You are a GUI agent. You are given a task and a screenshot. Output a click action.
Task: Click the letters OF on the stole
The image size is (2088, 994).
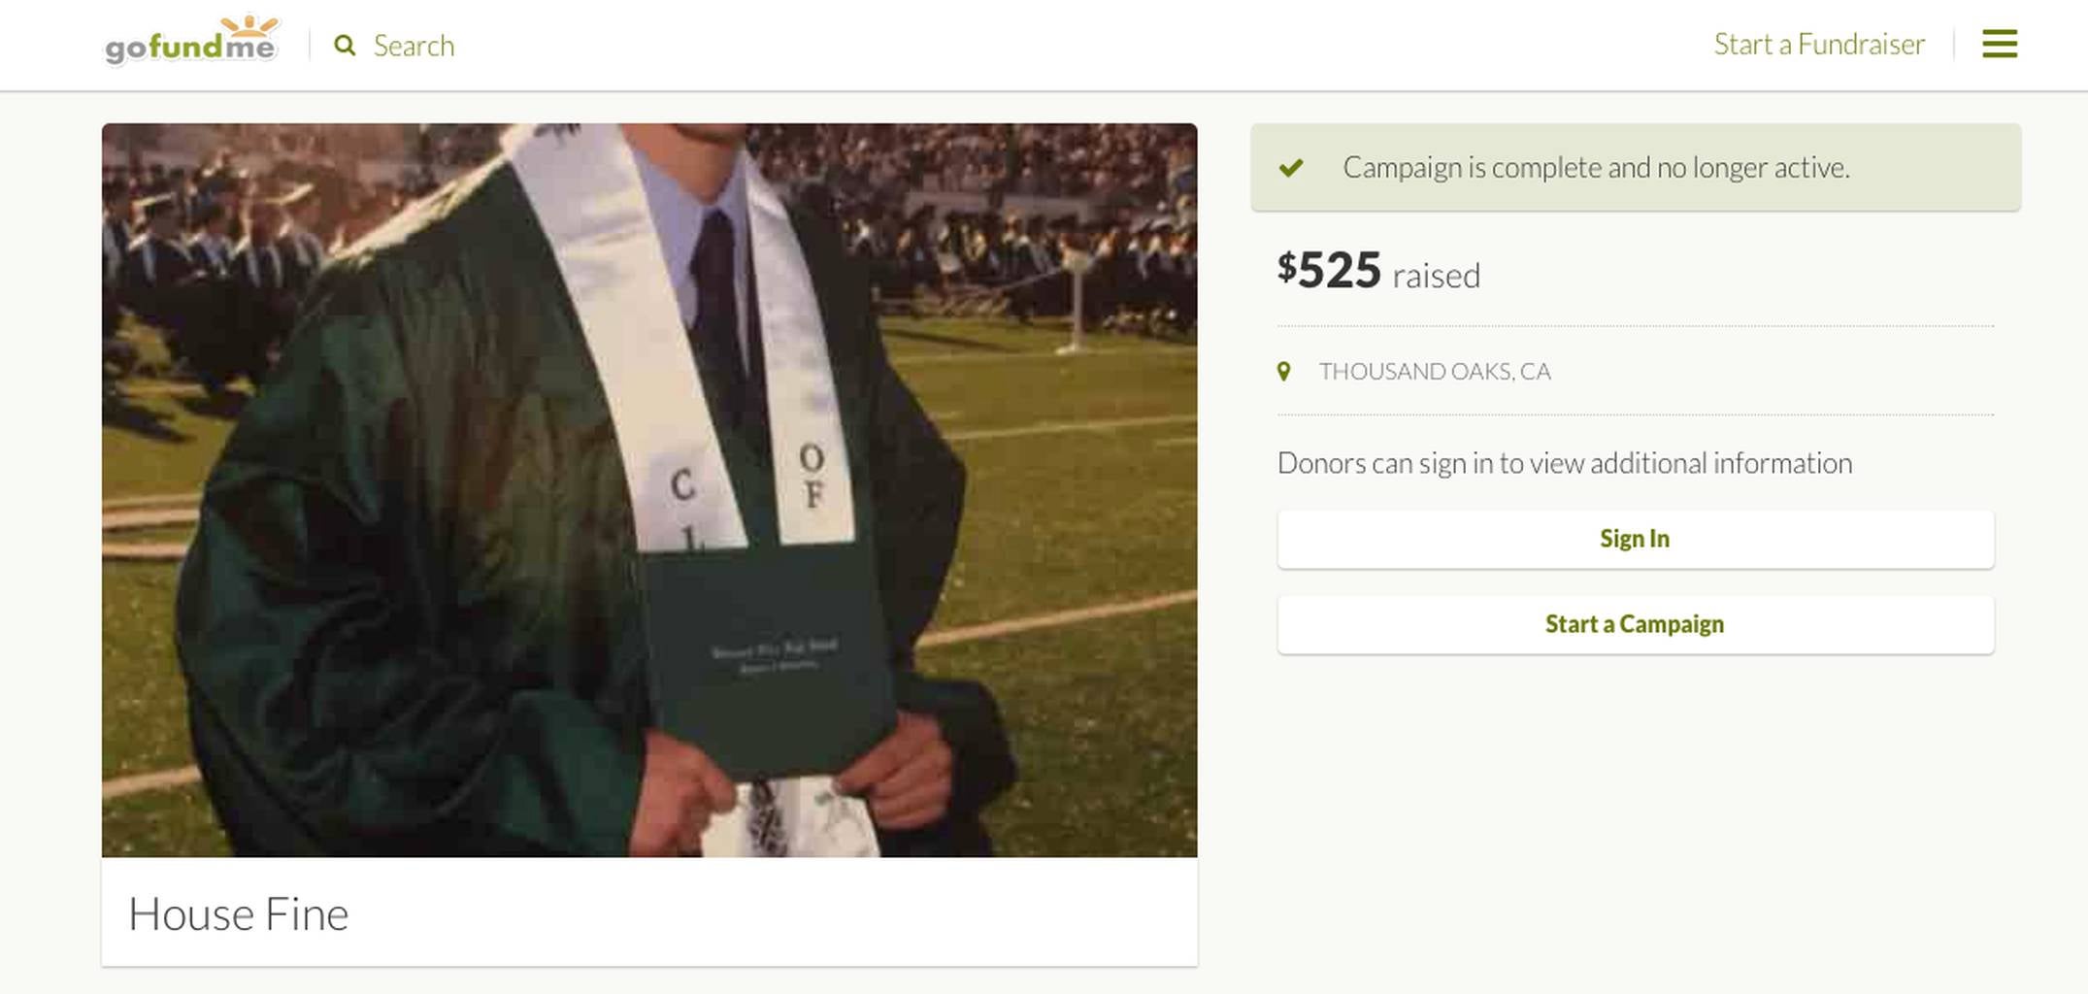click(x=812, y=476)
